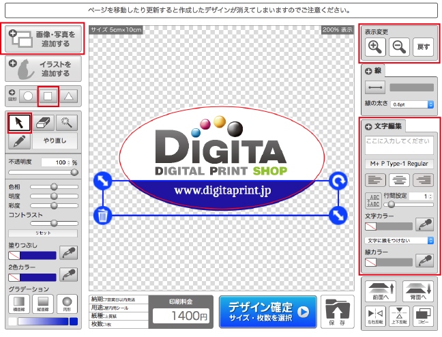Screen dimensions: 442x337
Task: Pick 2色カラー with its eyedropper
Action: coord(68,275)
